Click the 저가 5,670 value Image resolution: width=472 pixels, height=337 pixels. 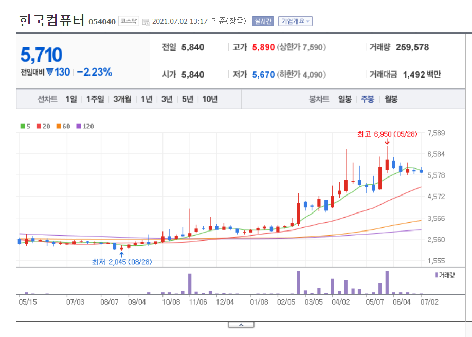click(x=263, y=75)
